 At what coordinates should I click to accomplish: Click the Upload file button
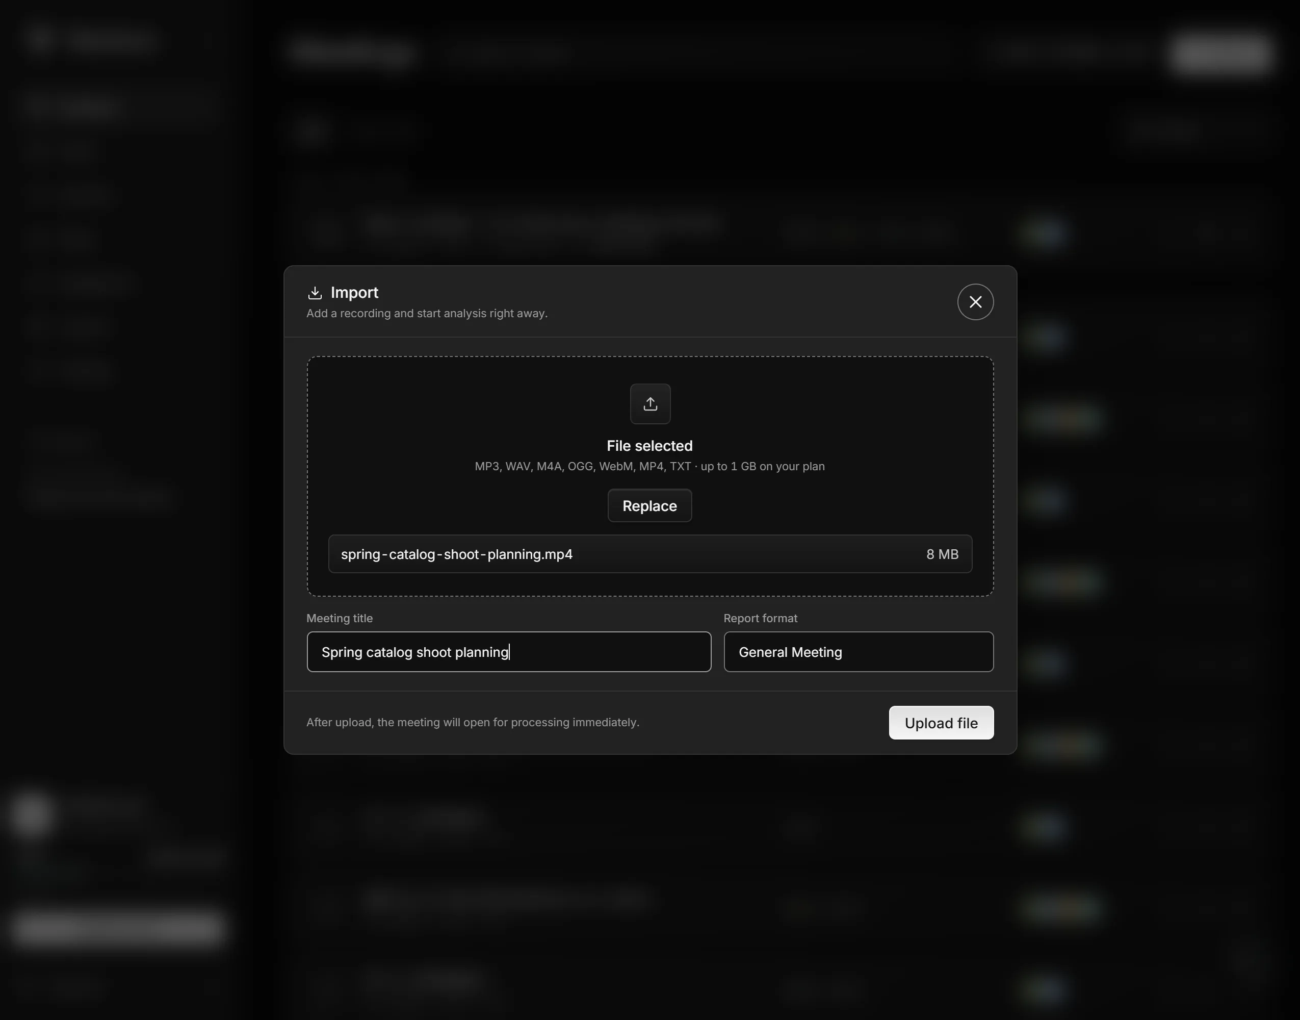(x=941, y=723)
